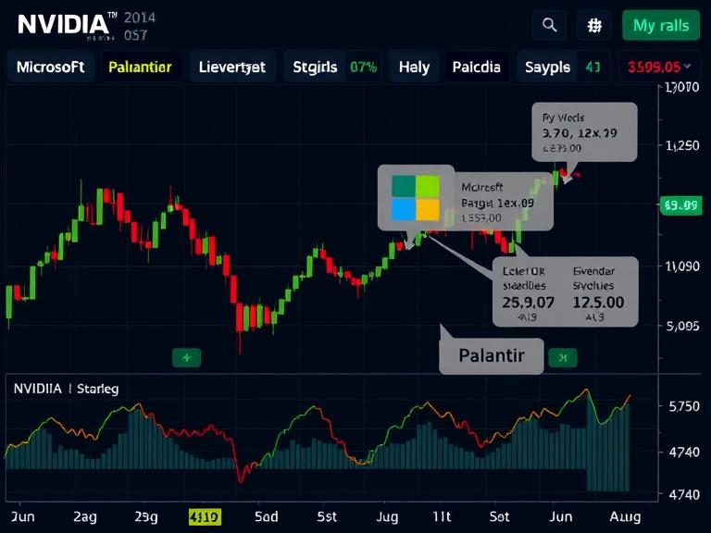Screen dimensions: 711x533
Task: Click green marker icon below the chart
Action: tap(186, 358)
